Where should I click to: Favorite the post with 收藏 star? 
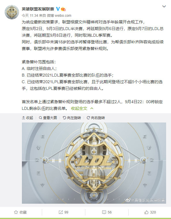click(20, 212)
